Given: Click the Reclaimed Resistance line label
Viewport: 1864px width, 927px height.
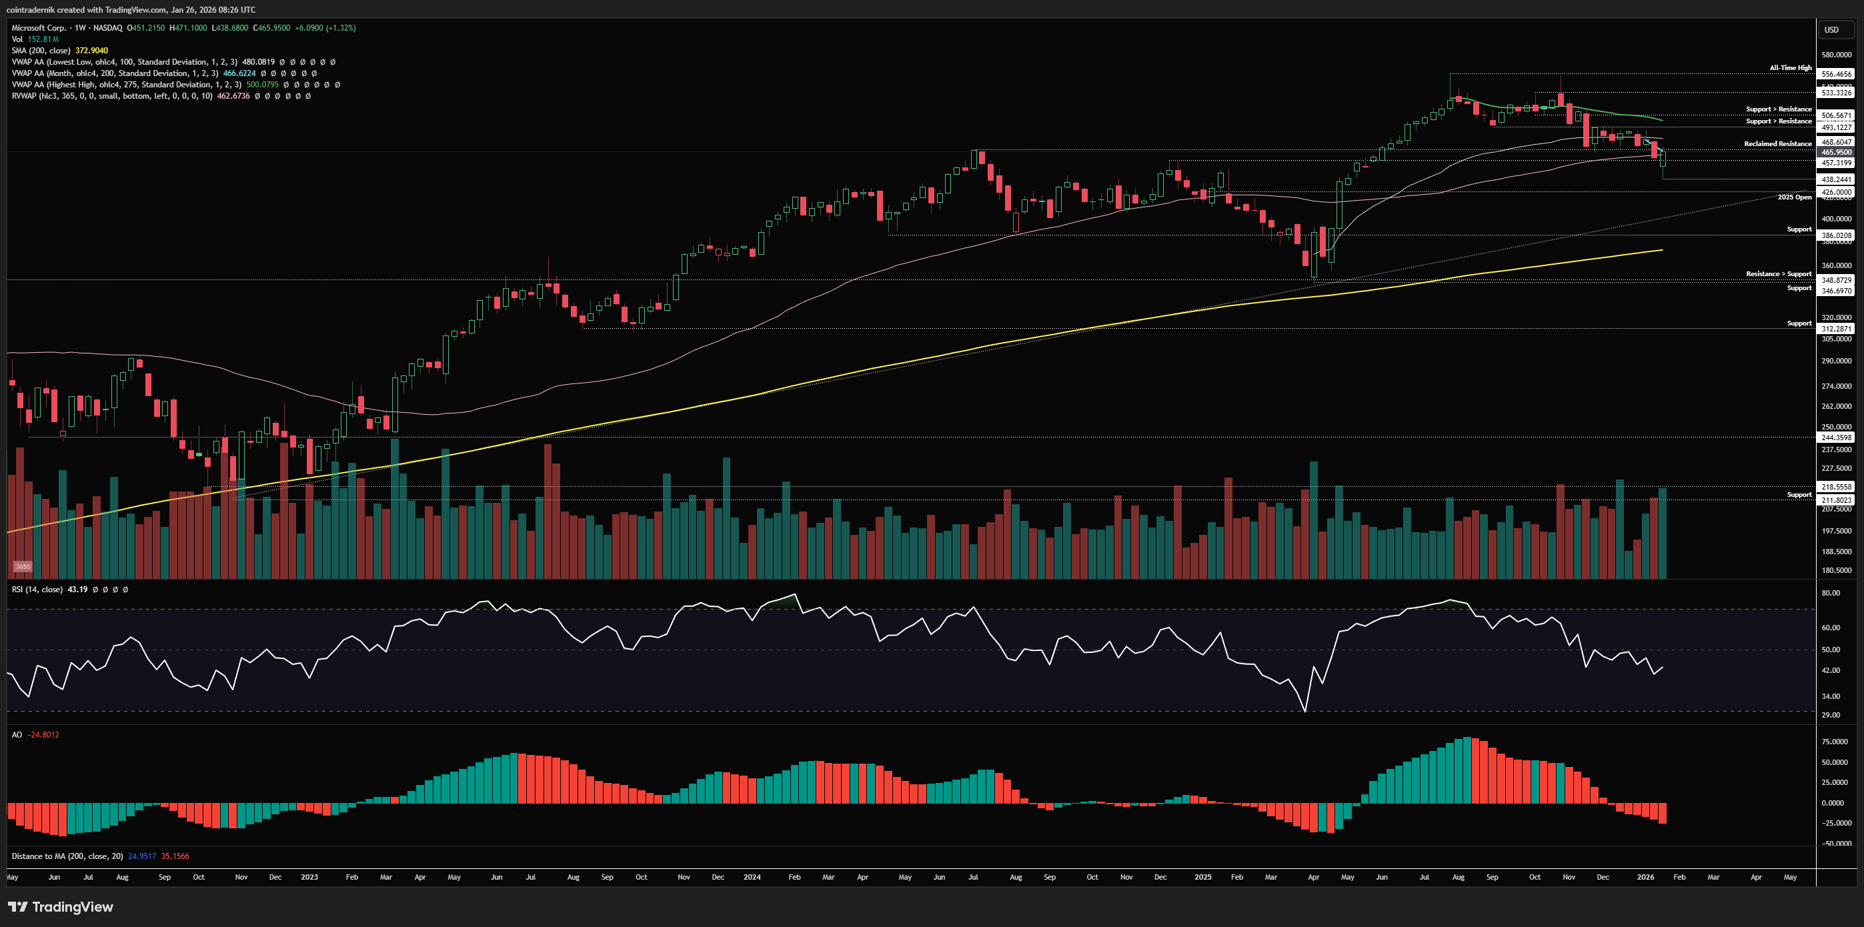Looking at the screenshot, I should point(1777,143).
